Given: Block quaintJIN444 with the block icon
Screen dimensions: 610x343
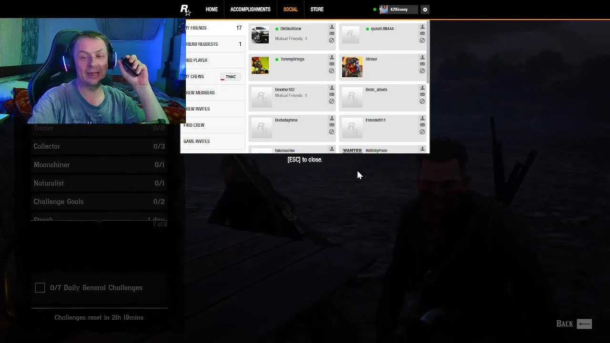Looking at the screenshot, I should coord(422,40).
